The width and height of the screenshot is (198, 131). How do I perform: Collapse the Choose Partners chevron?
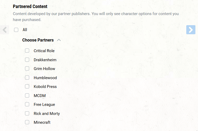(59, 40)
